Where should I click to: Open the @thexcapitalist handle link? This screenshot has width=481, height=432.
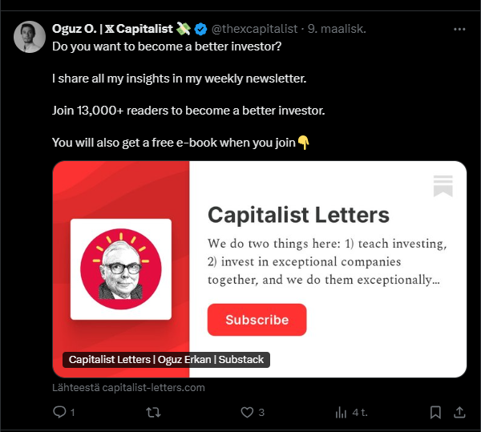click(x=254, y=29)
